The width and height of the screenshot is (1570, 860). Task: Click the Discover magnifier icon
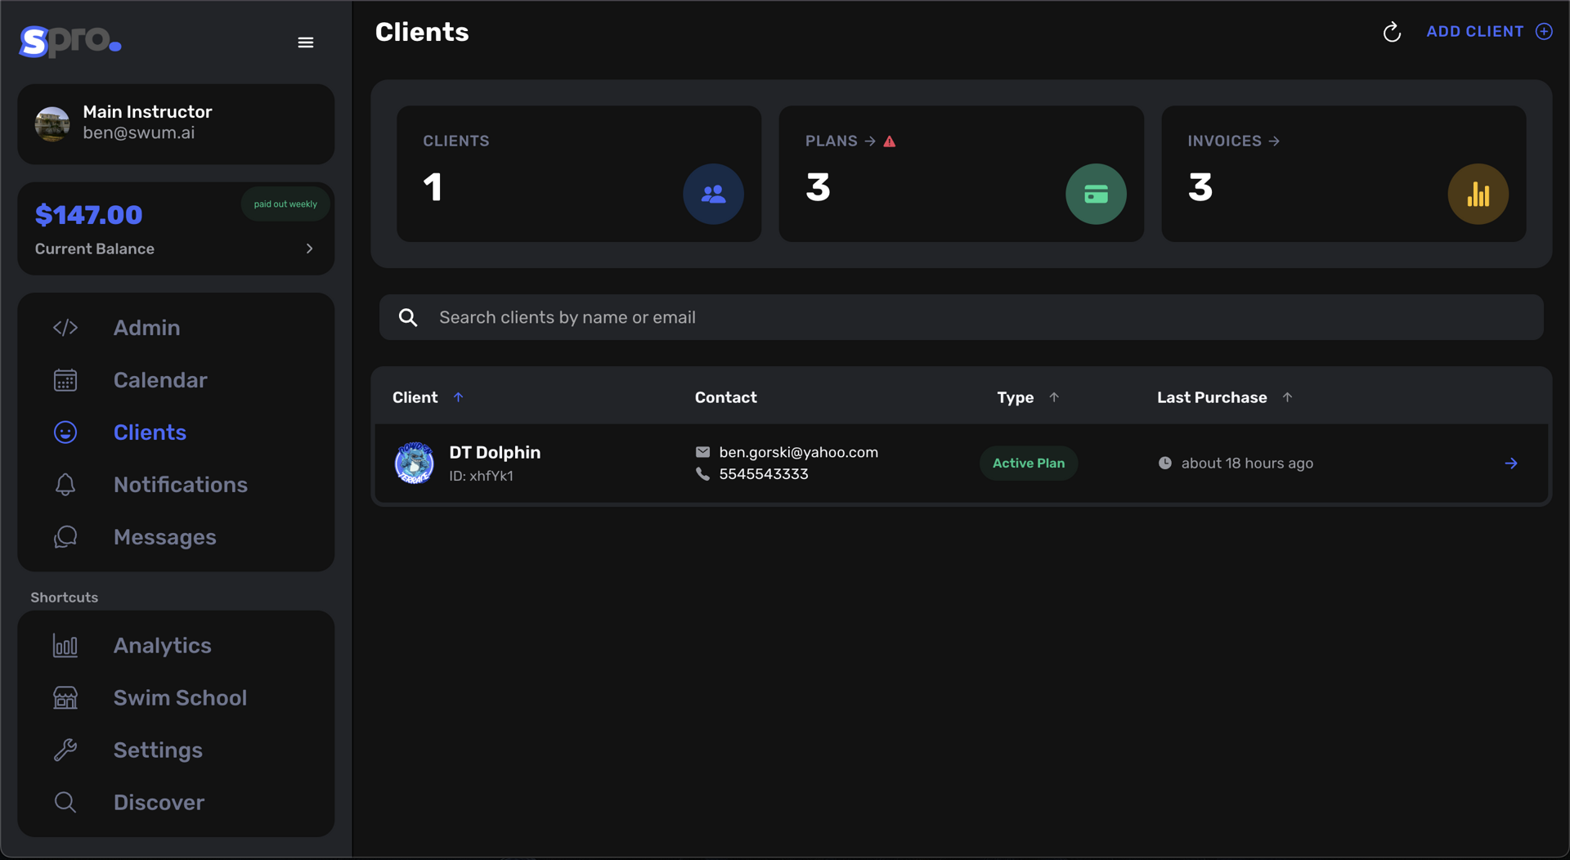[65, 803]
